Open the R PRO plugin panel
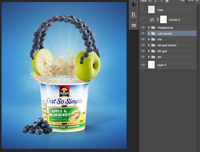The width and height of the screenshot is (200, 152). click(134, 15)
